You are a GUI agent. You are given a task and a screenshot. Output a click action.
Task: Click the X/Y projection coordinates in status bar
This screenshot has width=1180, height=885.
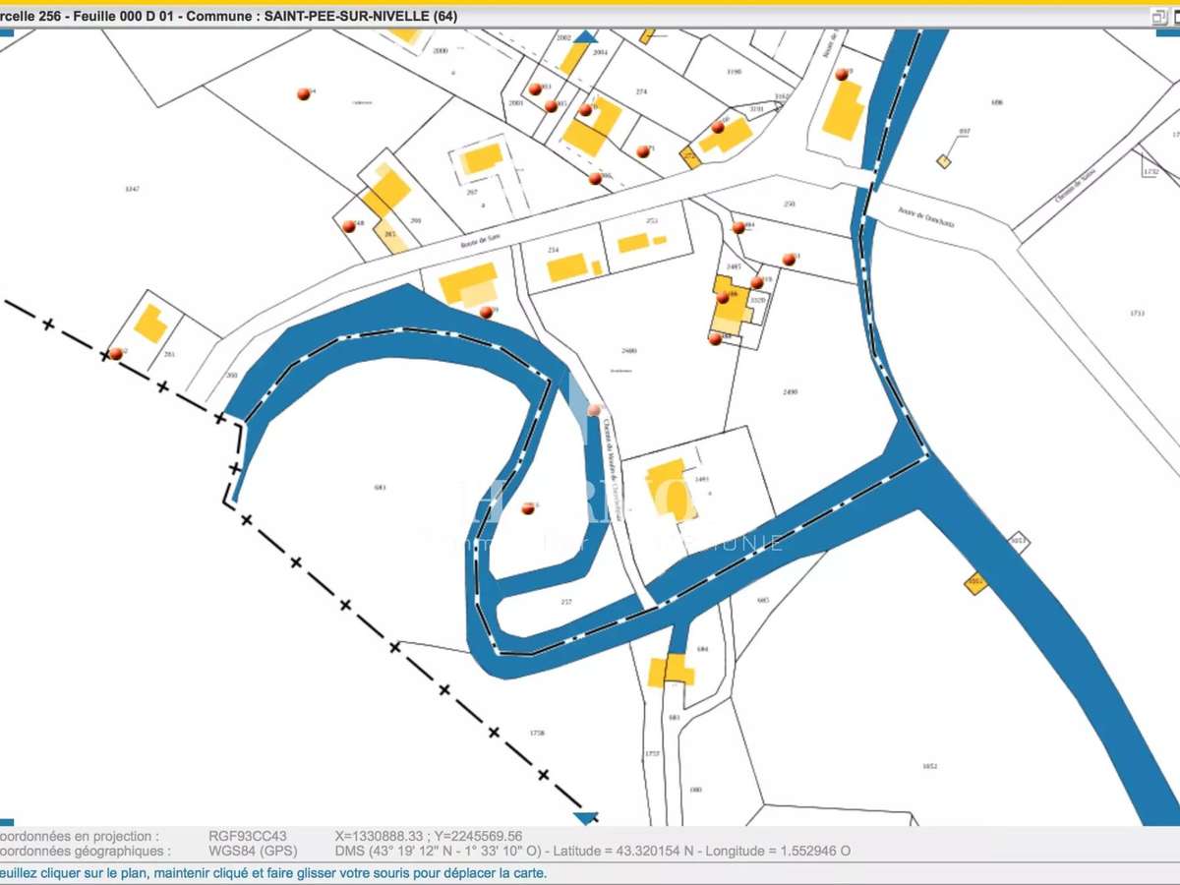[x=429, y=836]
